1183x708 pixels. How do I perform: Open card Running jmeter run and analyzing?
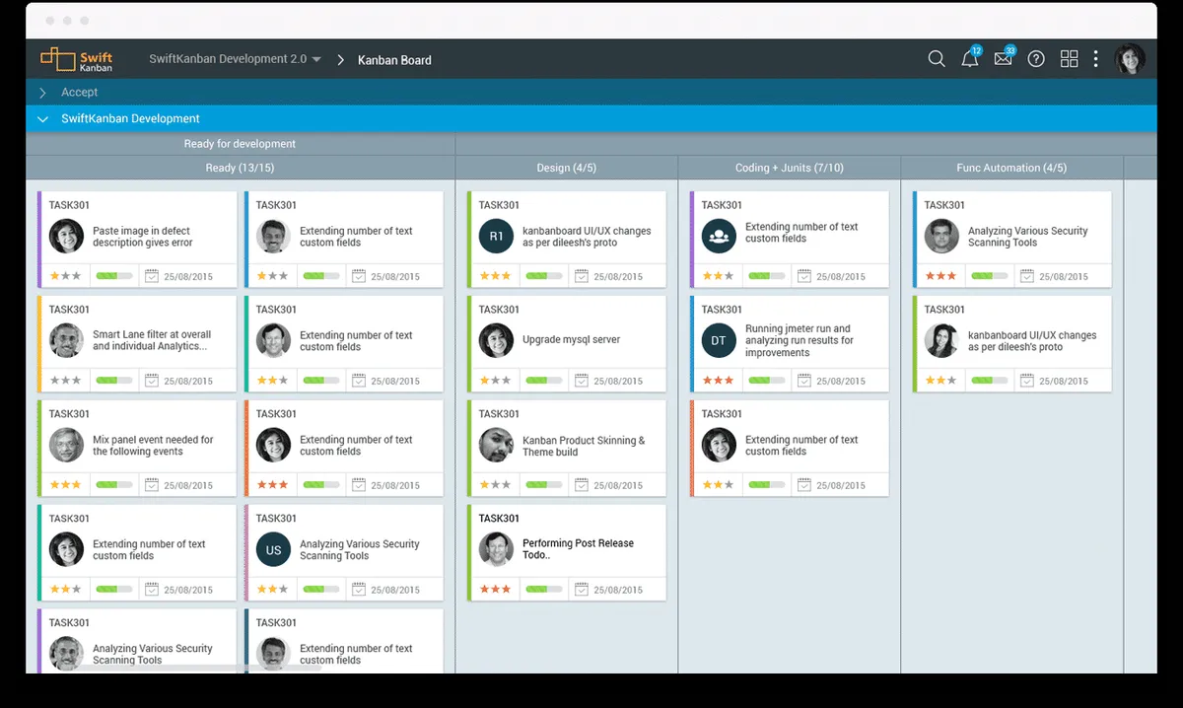point(790,344)
